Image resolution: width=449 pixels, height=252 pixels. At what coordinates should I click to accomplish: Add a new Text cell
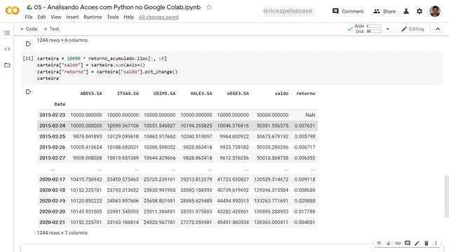point(51,29)
